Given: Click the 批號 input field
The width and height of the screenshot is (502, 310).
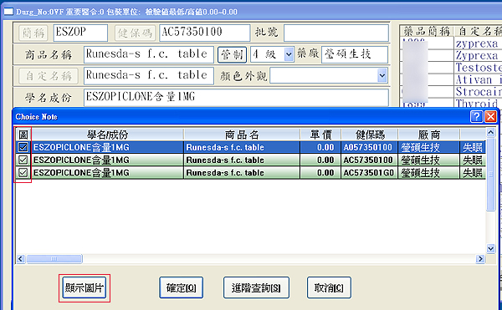Looking at the screenshot, I should [x=336, y=33].
